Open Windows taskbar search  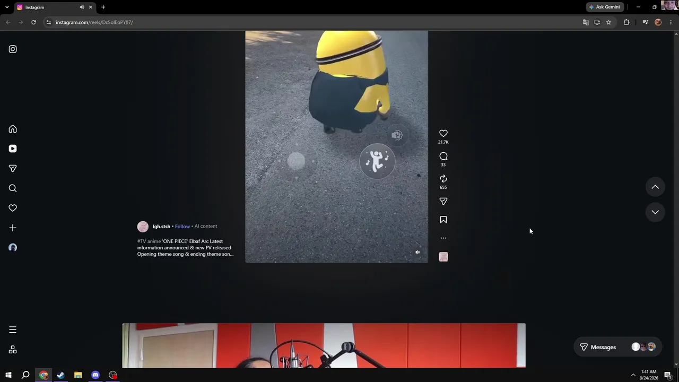pyautogui.click(x=25, y=375)
